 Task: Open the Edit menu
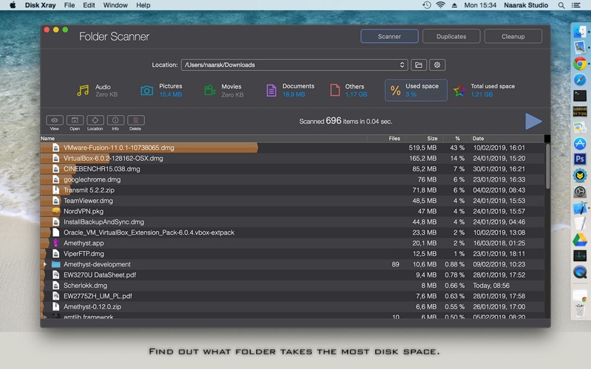point(89,5)
